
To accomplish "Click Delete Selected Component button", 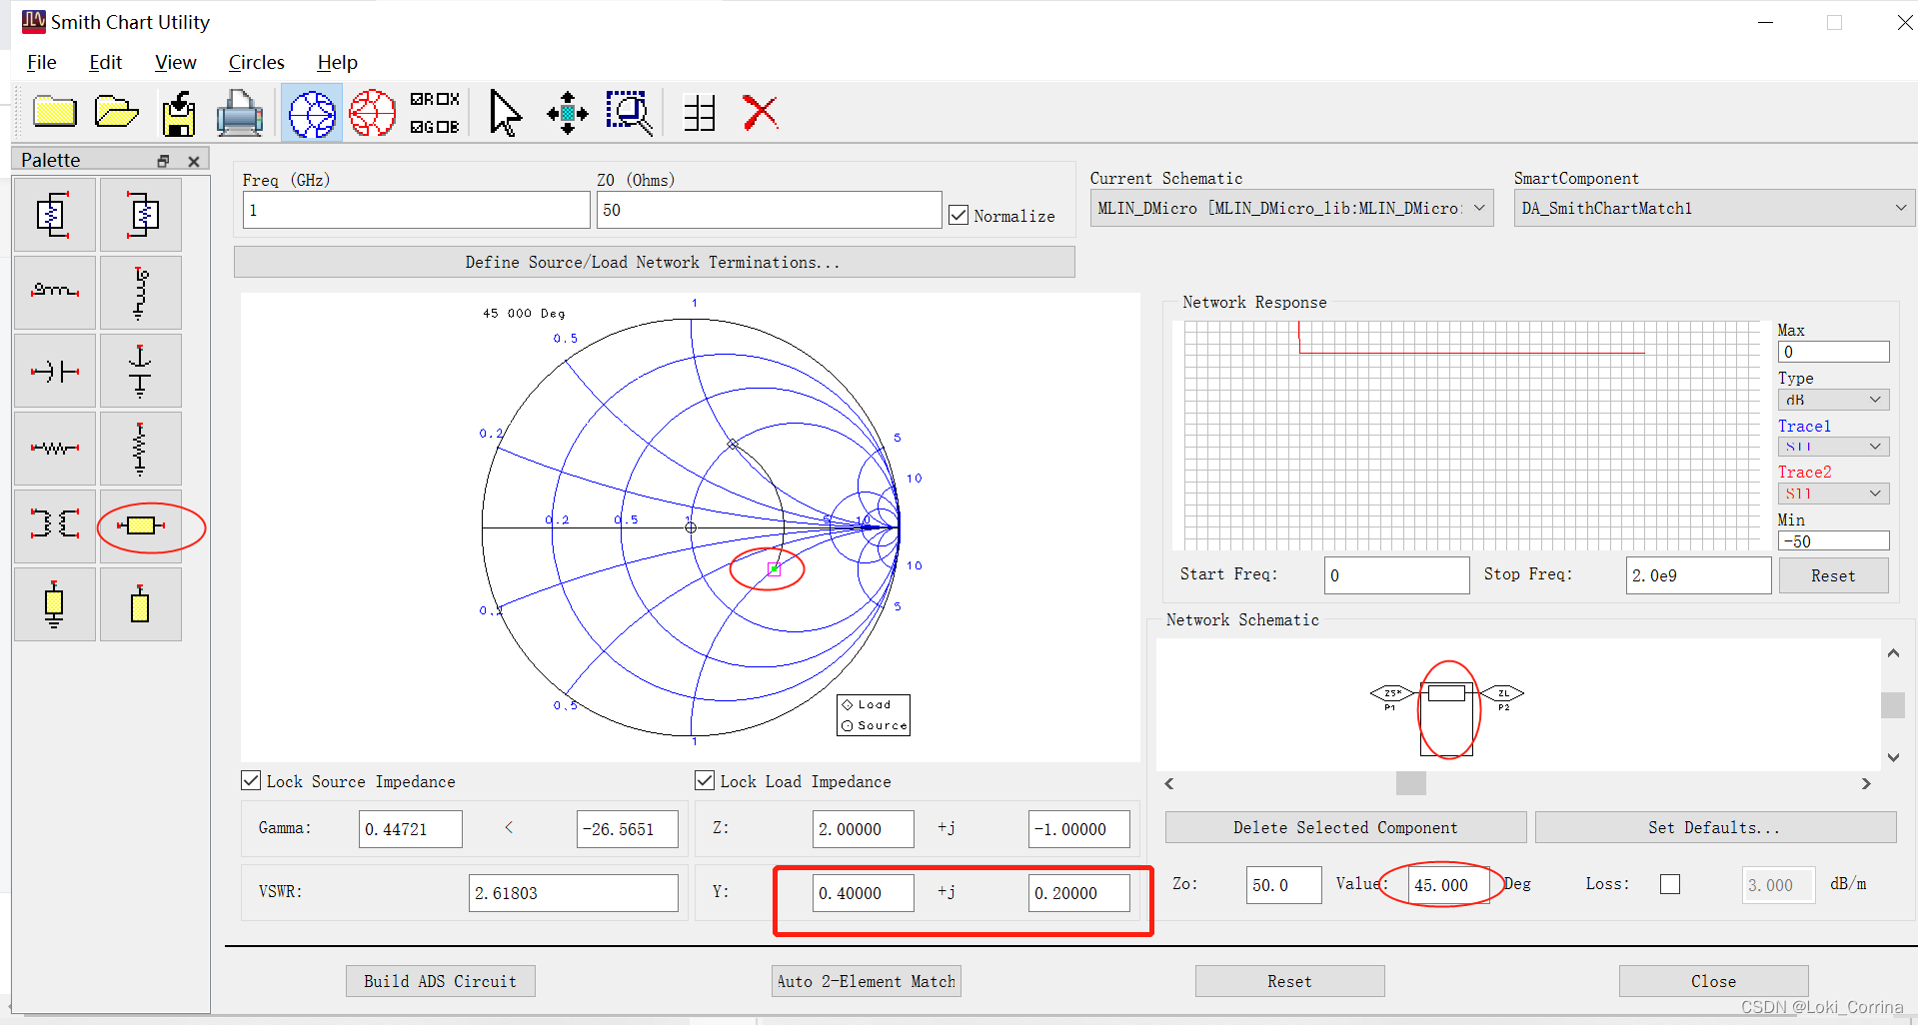I will coord(1345,827).
